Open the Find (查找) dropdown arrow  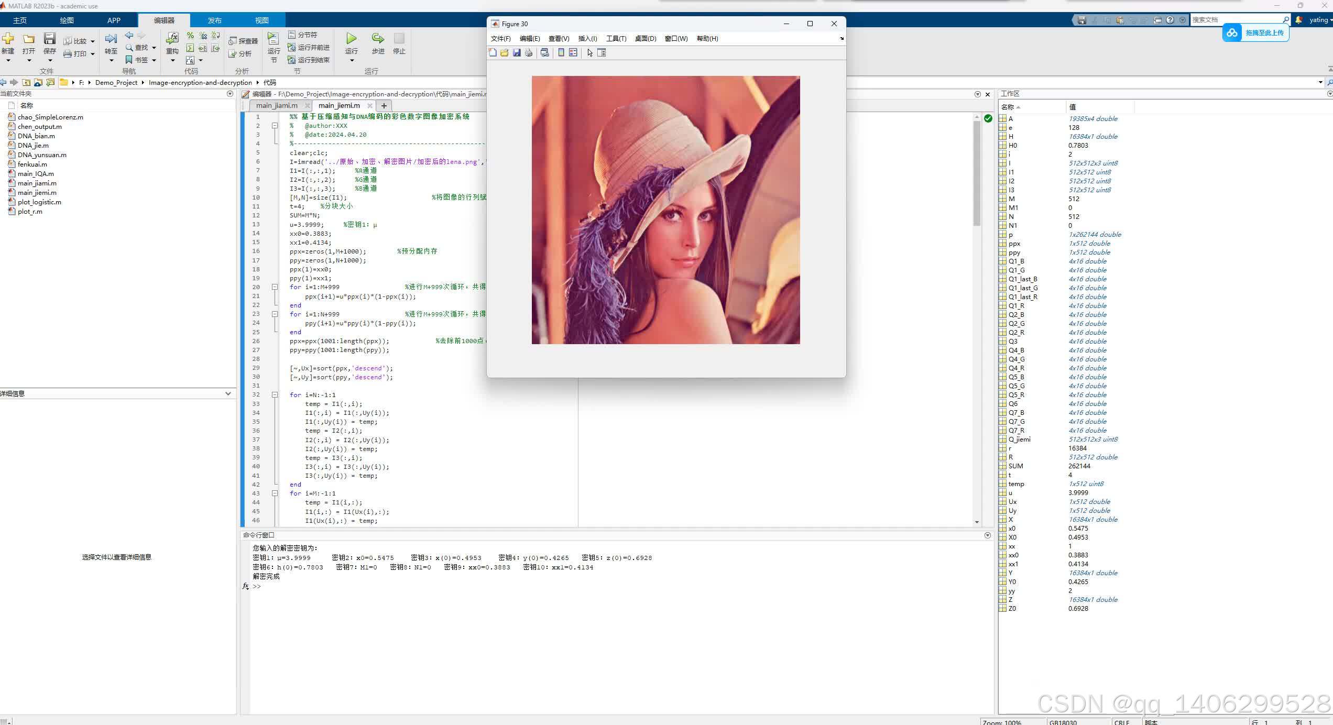(x=154, y=48)
